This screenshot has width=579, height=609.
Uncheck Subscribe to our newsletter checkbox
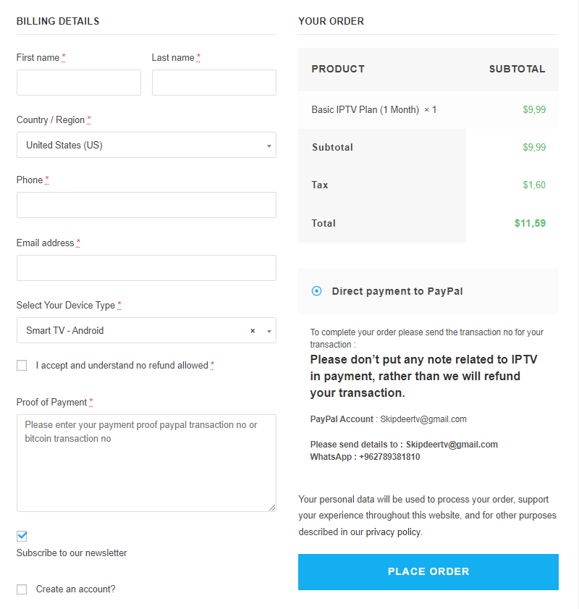22,536
